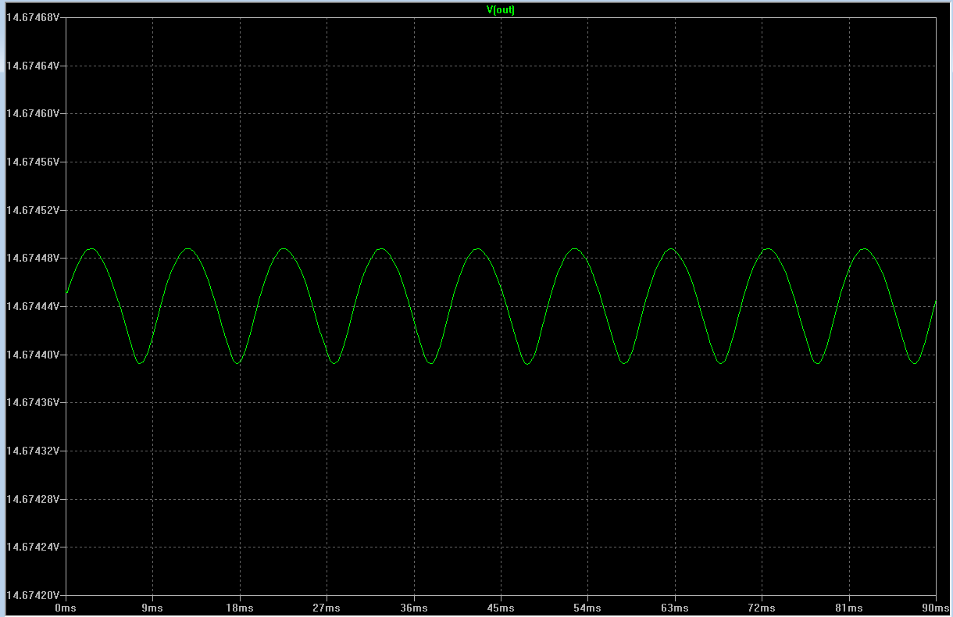Image resolution: width=953 pixels, height=617 pixels.
Task: Click the 14.67464V y-axis label
Action: click(x=33, y=66)
